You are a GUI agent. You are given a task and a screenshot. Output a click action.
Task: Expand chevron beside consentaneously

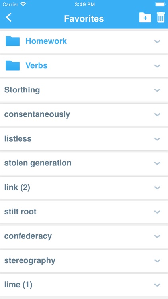point(157,114)
